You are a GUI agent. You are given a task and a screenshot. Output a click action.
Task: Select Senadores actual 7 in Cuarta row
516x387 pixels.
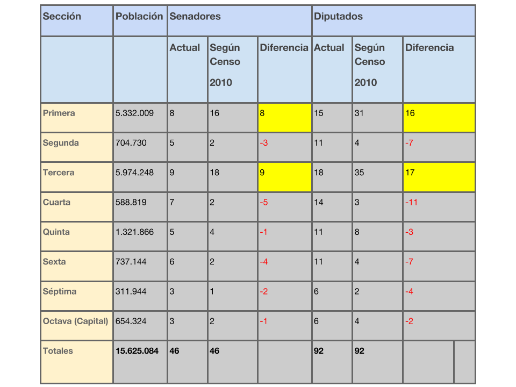(172, 202)
